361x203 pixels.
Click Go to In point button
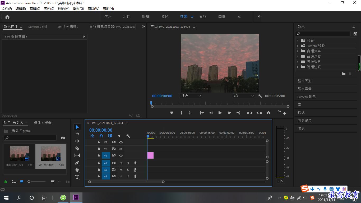[202, 113]
